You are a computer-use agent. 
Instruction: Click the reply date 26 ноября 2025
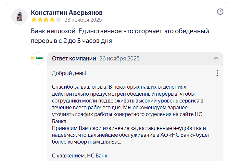(x=120, y=59)
